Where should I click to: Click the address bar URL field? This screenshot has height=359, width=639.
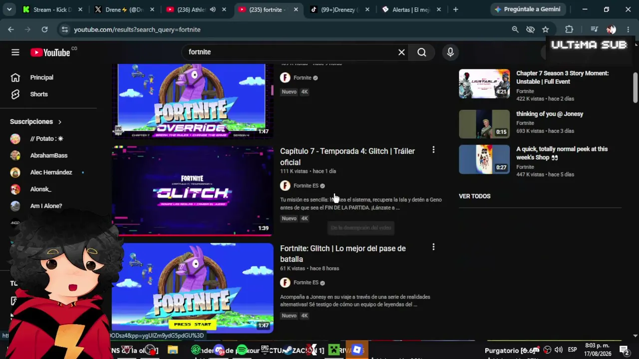pos(290,29)
